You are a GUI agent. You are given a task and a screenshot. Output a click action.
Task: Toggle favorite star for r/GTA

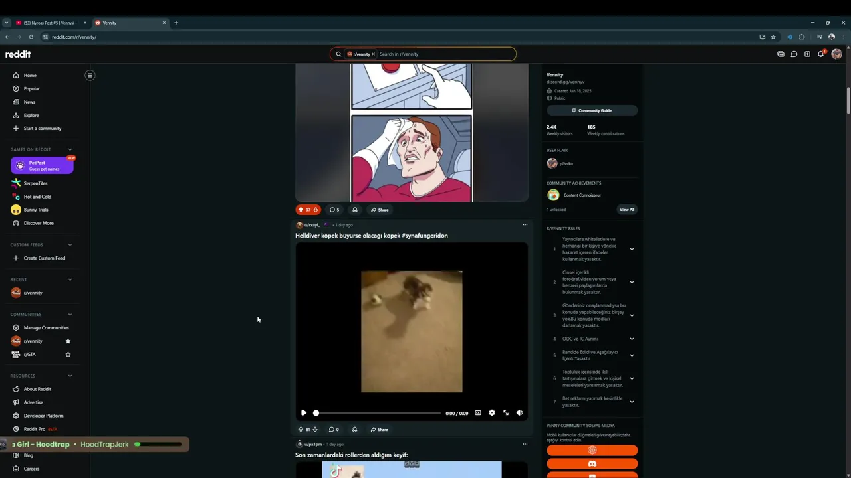(x=68, y=355)
